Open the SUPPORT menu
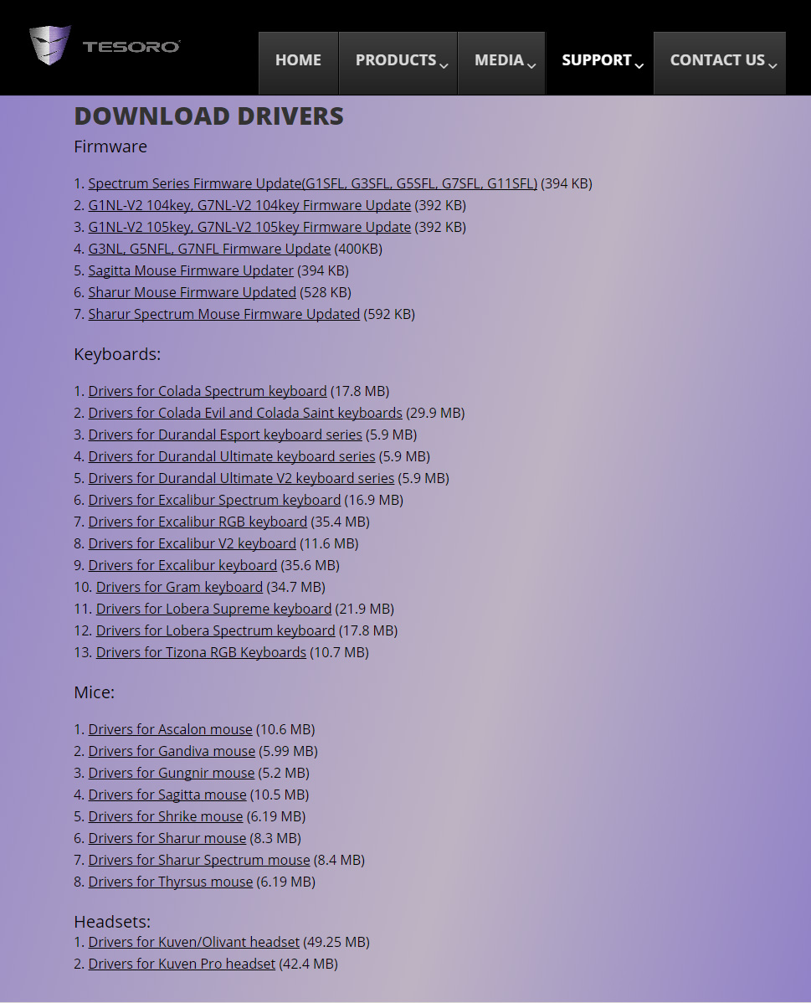Image resolution: width=811 pixels, height=1003 pixels. pyautogui.click(x=599, y=63)
